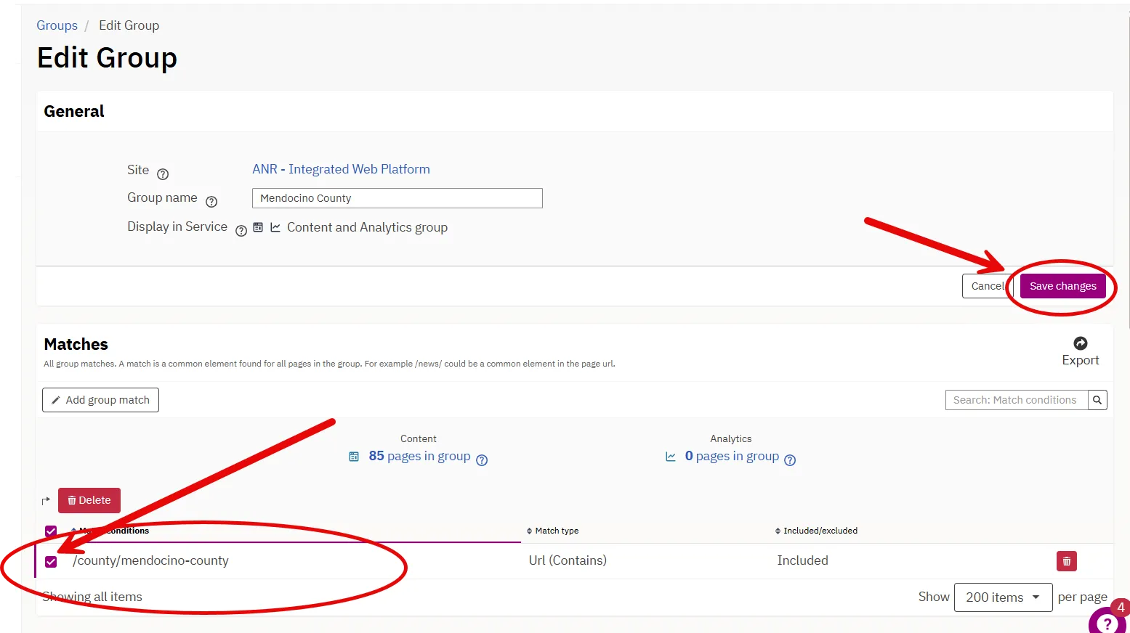
Task: Click the Delete button
Action: click(x=89, y=500)
